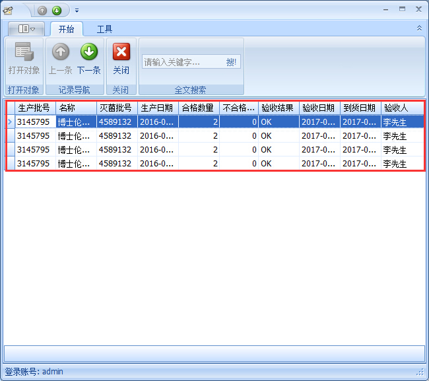Switch to the 开始 tab
The width and height of the screenshot is (429, 381).
coord(66,29)
